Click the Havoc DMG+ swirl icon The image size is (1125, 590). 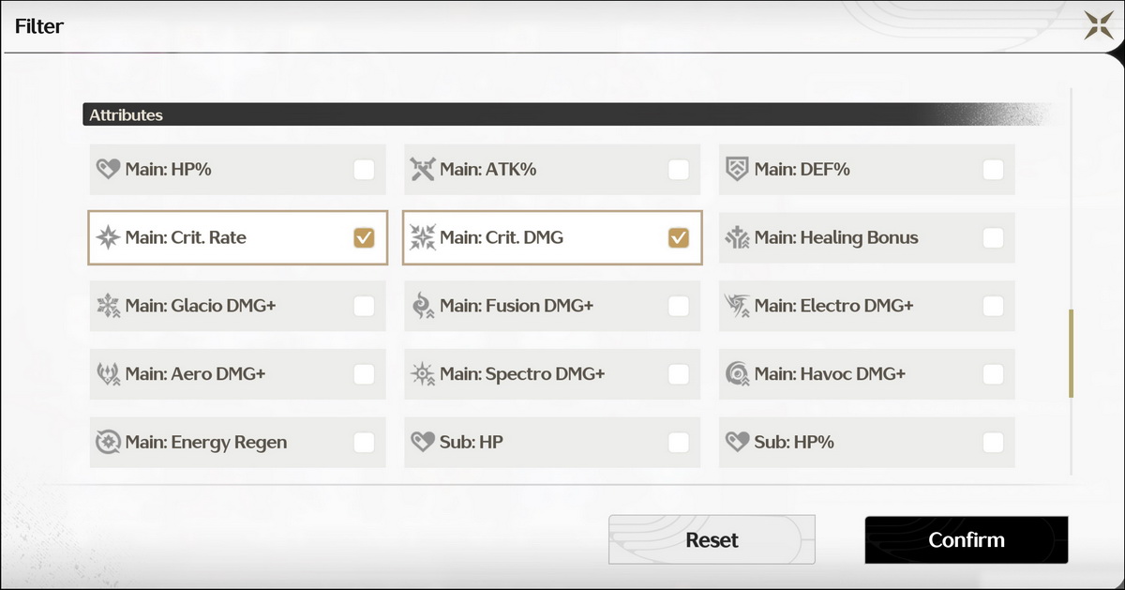[738, 374]
